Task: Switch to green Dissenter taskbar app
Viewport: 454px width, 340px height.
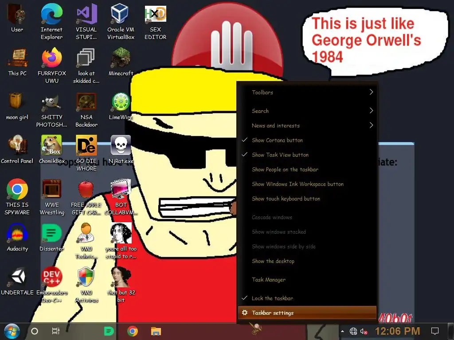Action: 109,331
